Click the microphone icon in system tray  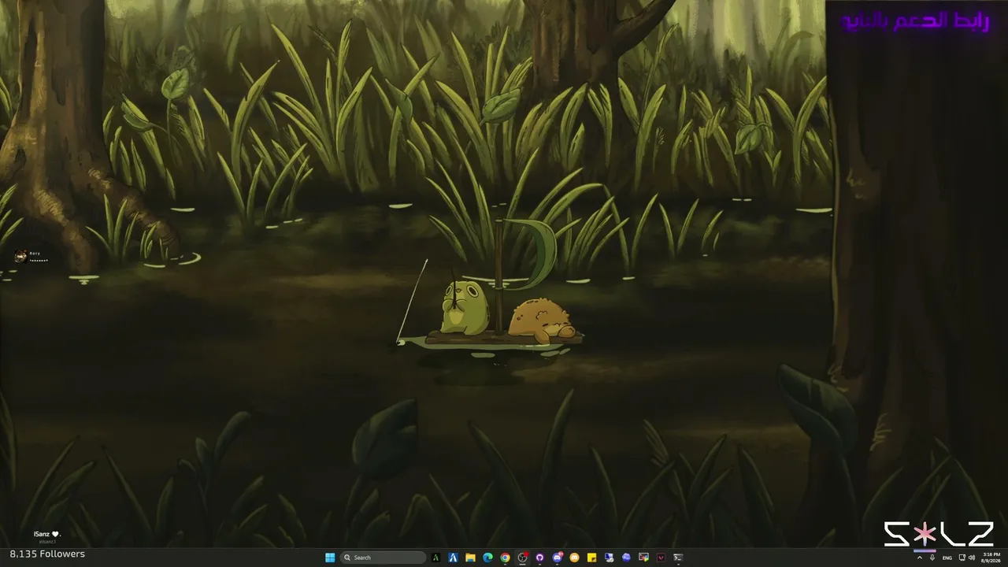[x=932, y=558]
